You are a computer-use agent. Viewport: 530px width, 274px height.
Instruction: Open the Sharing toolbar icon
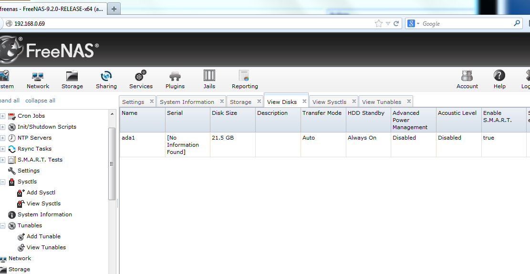(x=106, y=76)
